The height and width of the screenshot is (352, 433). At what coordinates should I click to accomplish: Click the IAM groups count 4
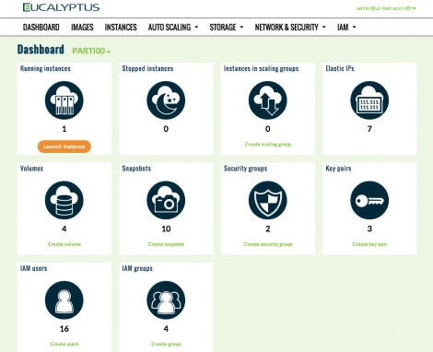point(166,329)
